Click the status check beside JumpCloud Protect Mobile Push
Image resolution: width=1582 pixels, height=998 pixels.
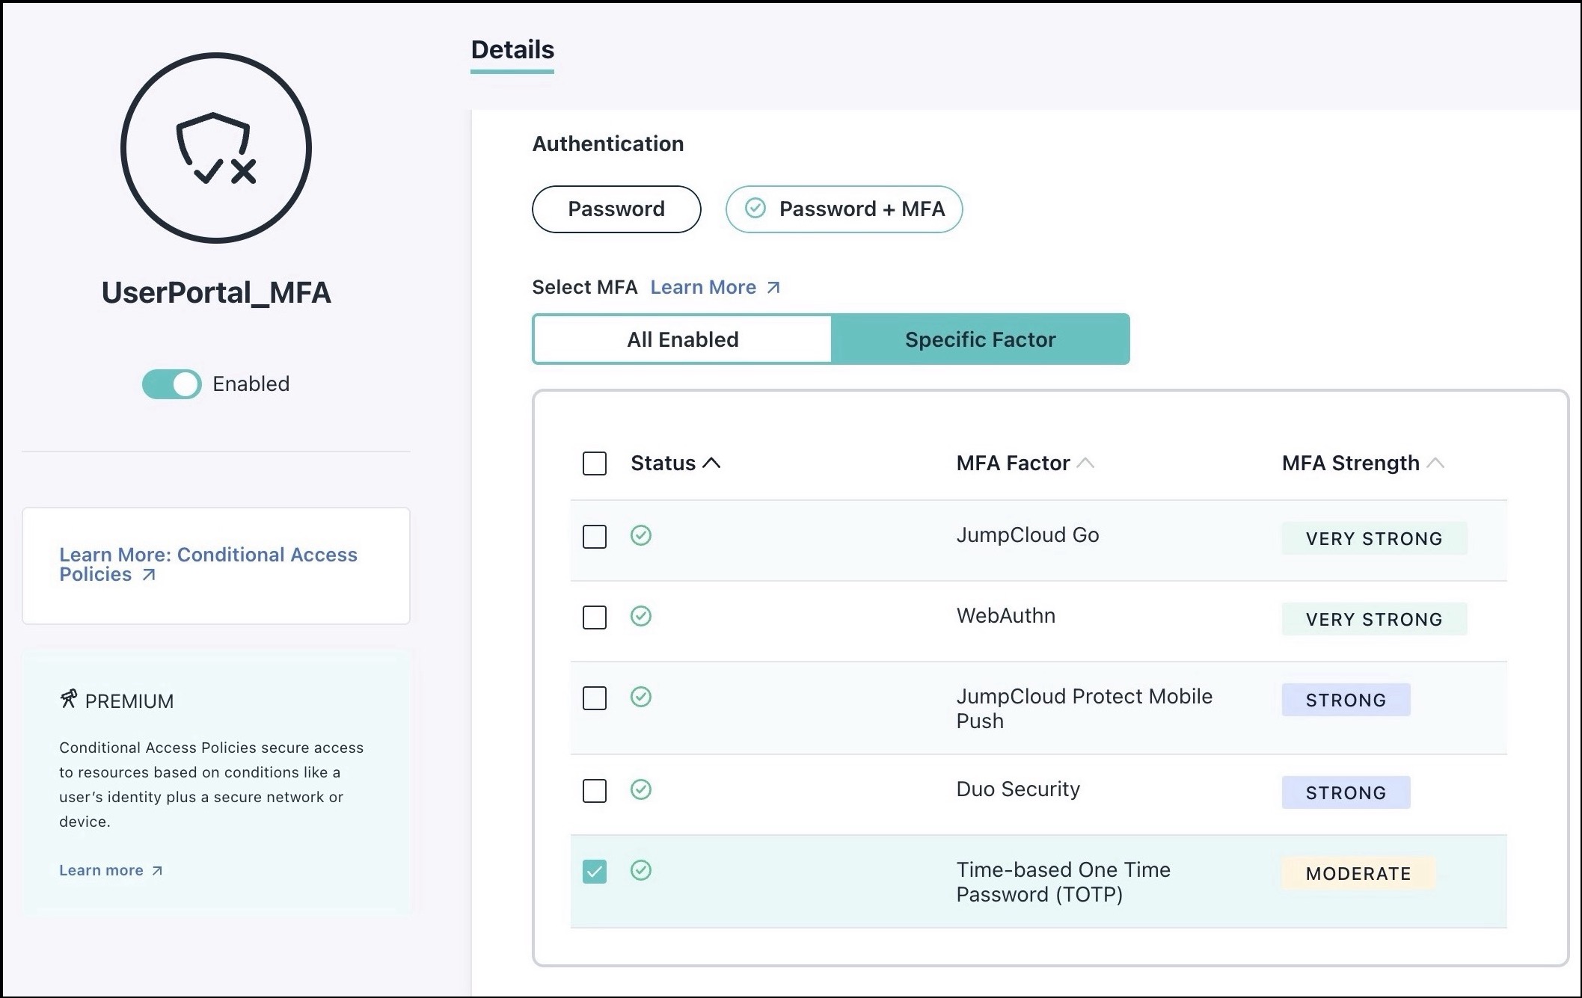[x=642, y=697]
